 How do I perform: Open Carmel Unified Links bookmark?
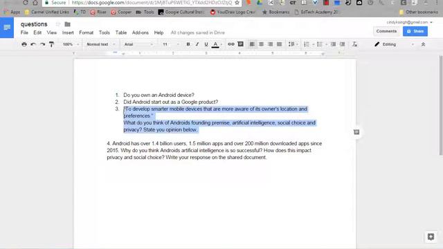[x=46, y=12]
